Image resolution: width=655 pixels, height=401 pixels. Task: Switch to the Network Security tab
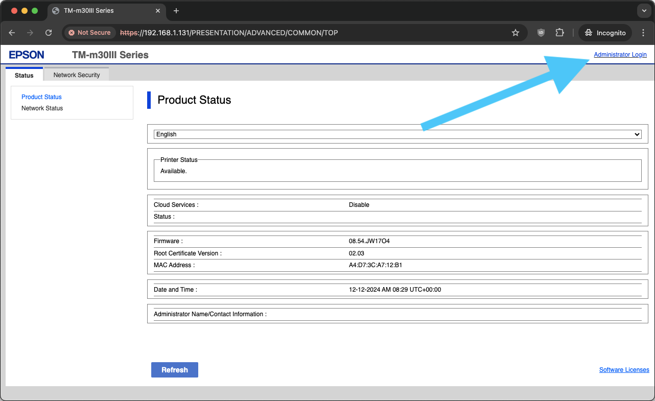pos(77,75)
